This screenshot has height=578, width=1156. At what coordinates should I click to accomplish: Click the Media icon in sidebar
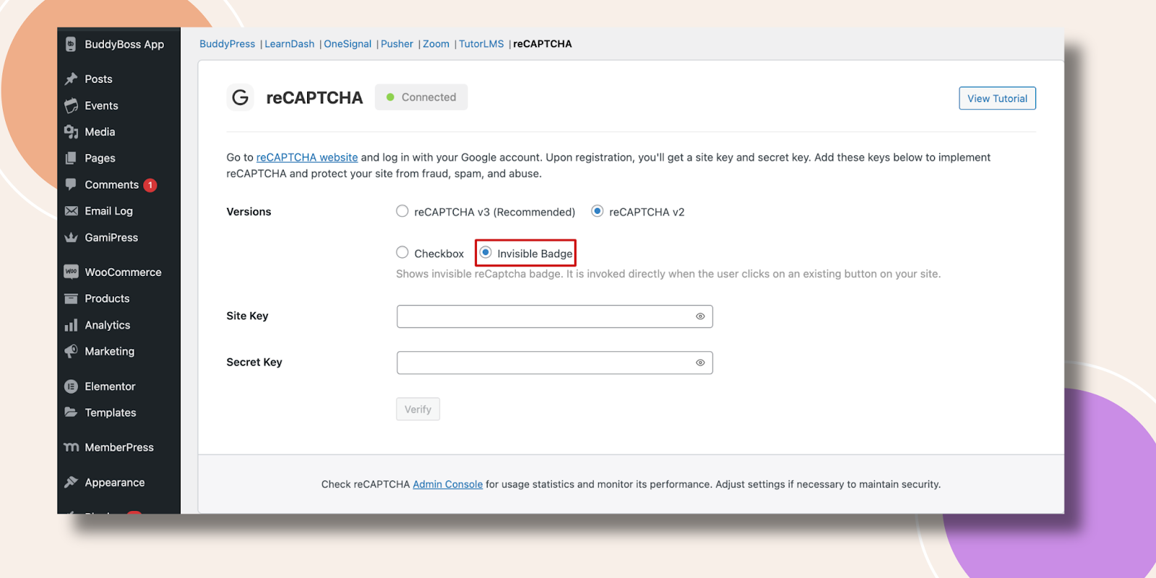[71, 131]
